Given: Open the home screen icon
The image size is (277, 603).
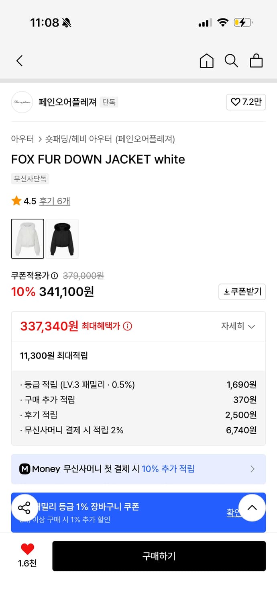Looking at the screenshot, I should [x=206, y=61].
